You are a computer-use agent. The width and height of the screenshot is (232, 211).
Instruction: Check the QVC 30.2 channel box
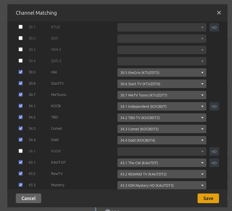click(x=21, y=38)
